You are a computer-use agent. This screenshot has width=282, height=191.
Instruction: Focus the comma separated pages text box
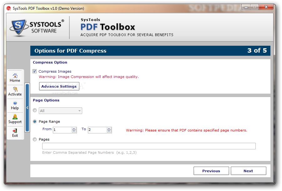click(149, 146)
